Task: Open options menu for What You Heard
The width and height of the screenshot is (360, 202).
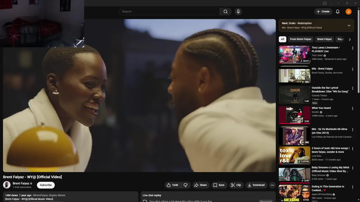Action: coord(353,108)
